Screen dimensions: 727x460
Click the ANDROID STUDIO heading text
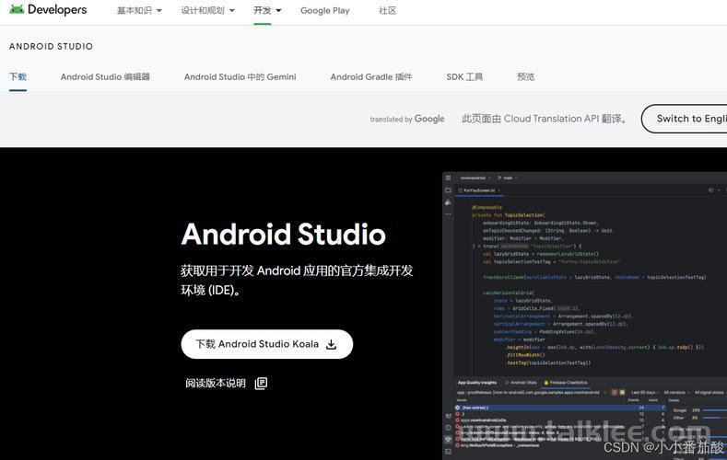(51, 46)
